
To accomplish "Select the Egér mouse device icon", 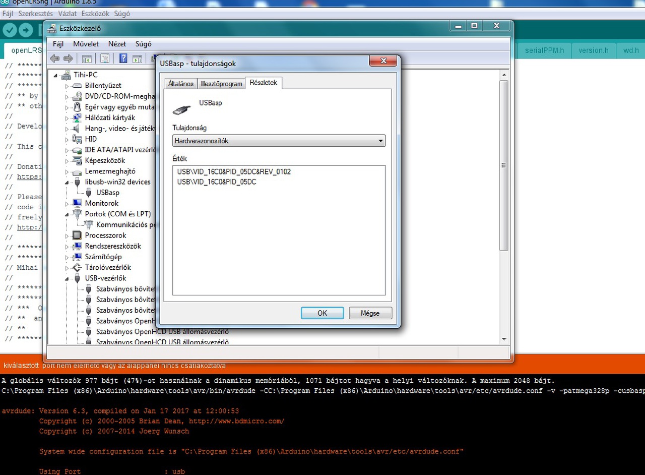I will tap(77, 107).
